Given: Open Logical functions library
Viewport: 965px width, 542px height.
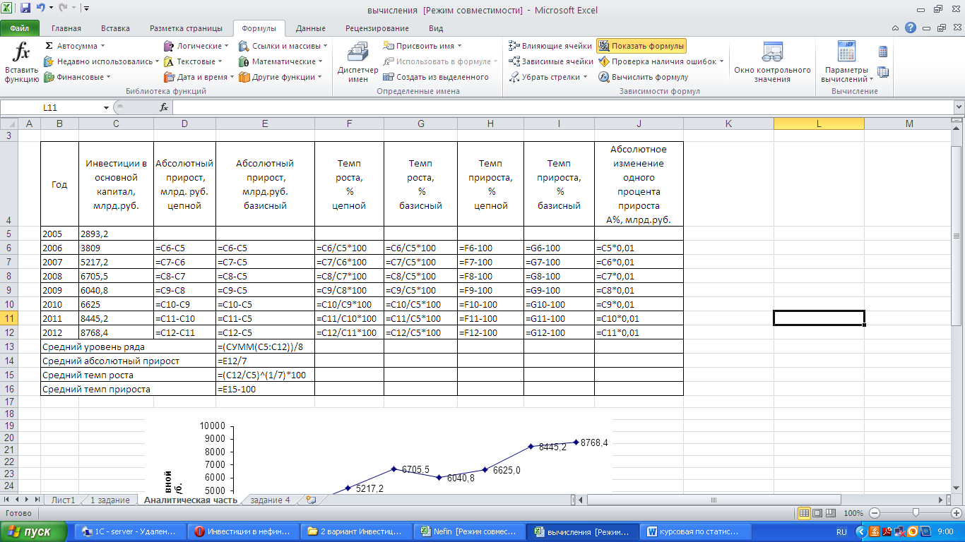Looking at the screenshot, I should 197,46.
